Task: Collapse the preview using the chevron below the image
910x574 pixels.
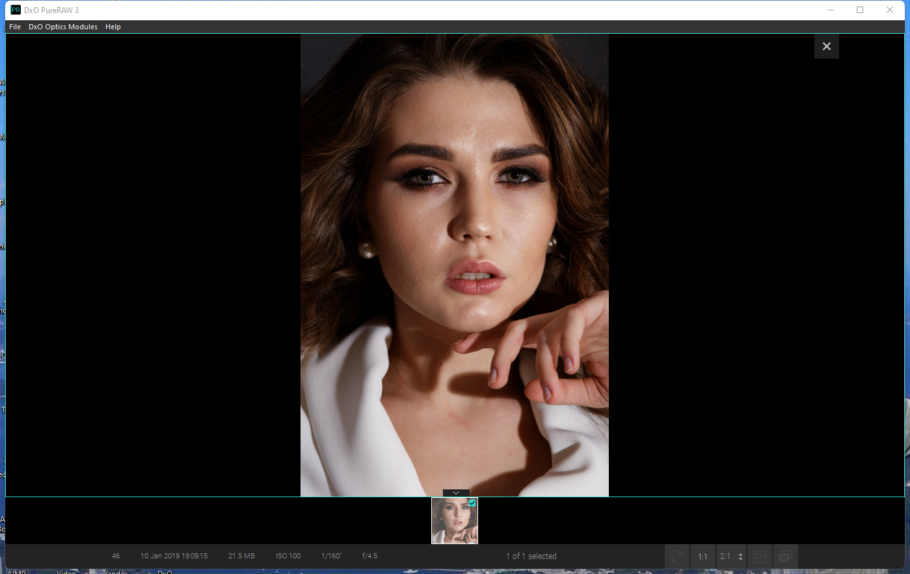Action: click(x=455, y=493)
